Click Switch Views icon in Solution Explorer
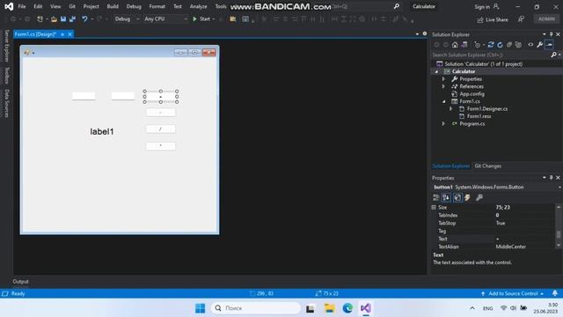Screen dimensions: 563x317 pyautogui.click(x=464, y=45)
